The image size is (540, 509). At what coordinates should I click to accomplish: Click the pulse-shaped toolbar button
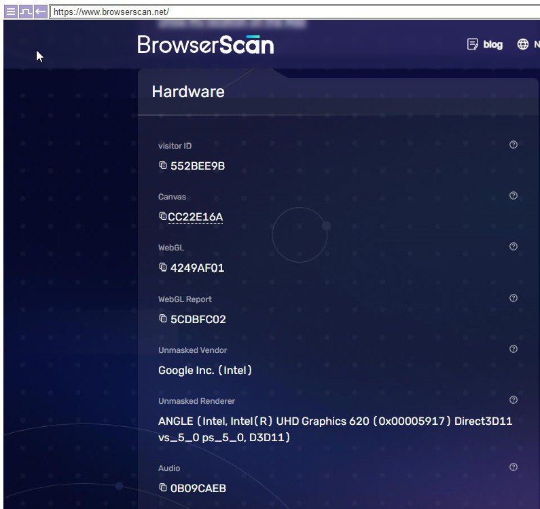[26, 12]
